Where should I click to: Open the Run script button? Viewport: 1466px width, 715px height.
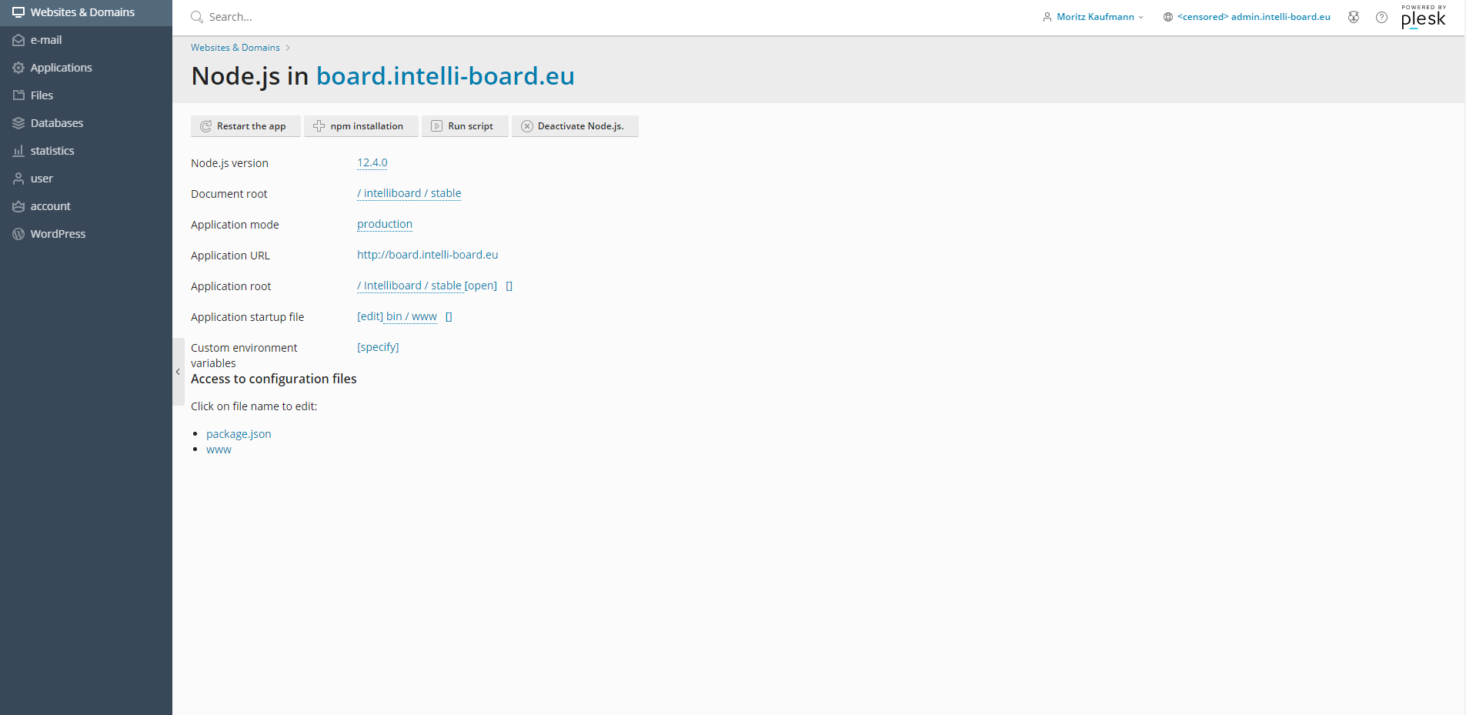click(465, 126)
